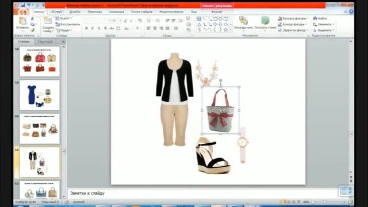Toggle text shadow formatting

105,28
